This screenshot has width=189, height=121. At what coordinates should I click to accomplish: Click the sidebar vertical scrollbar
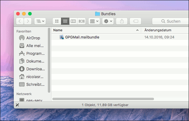[49, 60]
